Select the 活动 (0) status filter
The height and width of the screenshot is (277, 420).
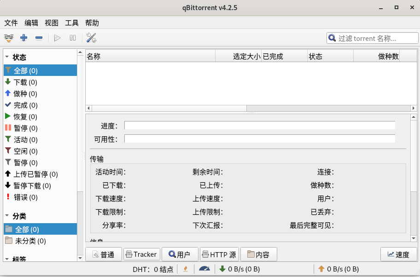point(40,140)
